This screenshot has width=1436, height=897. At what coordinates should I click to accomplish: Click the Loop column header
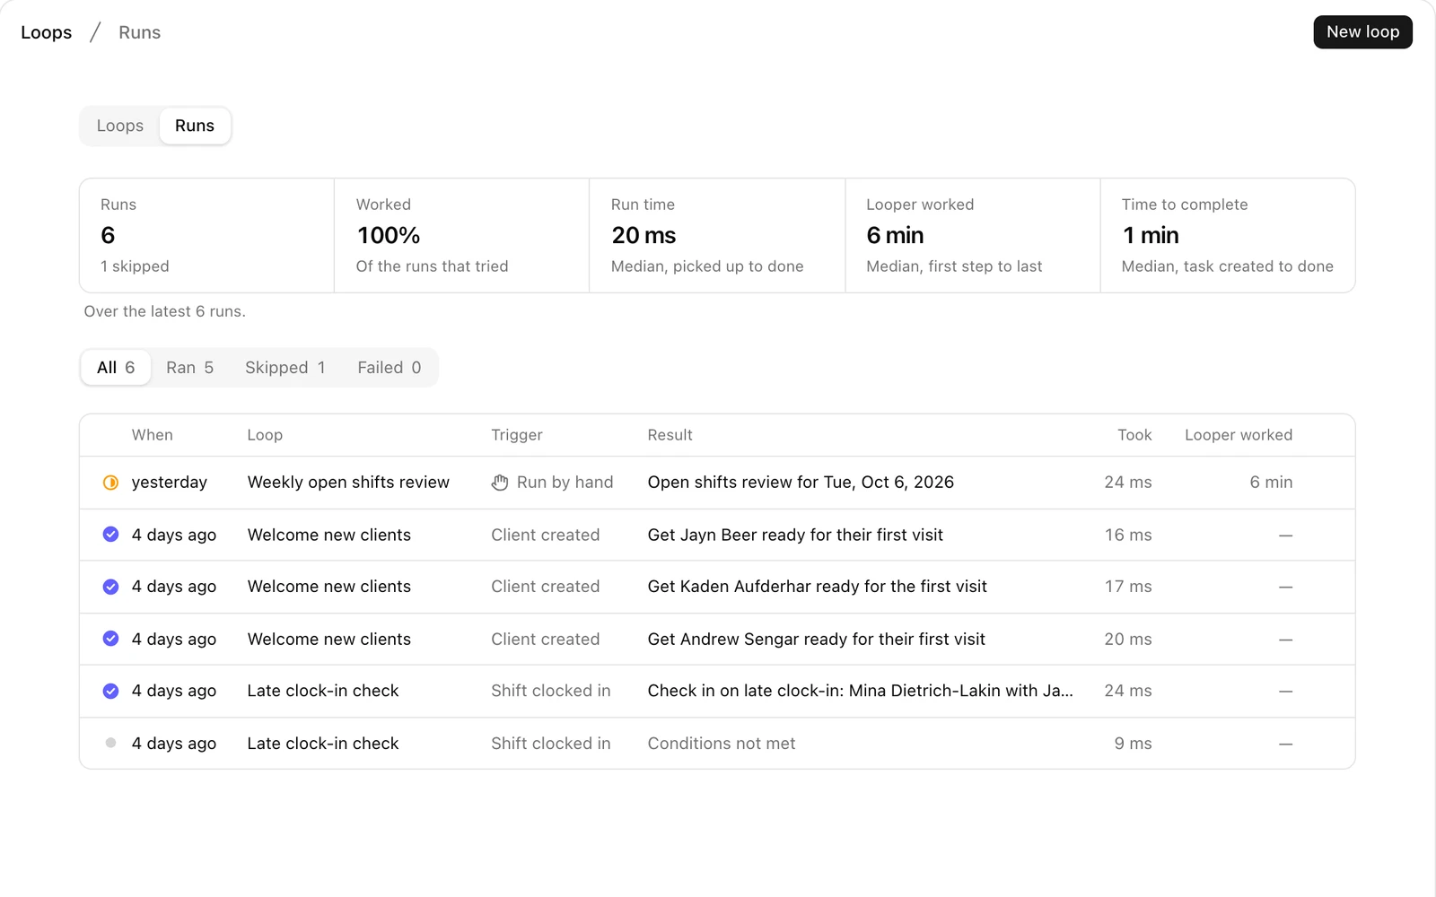tap(265, 435)
